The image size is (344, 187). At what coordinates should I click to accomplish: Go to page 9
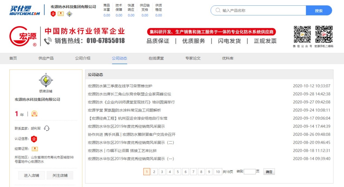pyautogui.click(x=209, y=172)
